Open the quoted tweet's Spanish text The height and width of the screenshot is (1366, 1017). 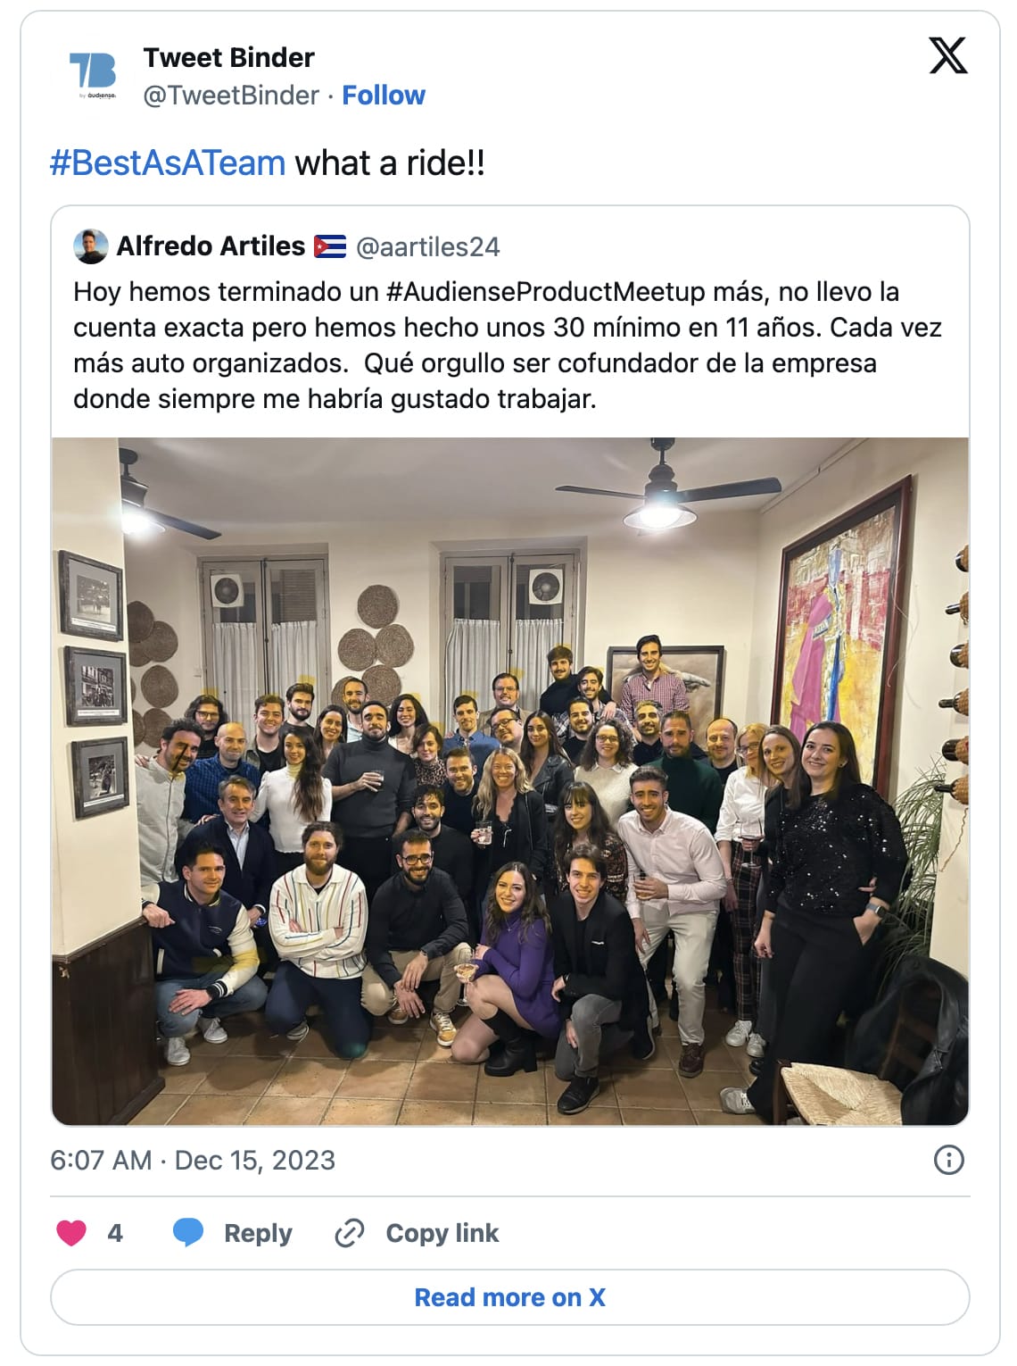(508, 346)
